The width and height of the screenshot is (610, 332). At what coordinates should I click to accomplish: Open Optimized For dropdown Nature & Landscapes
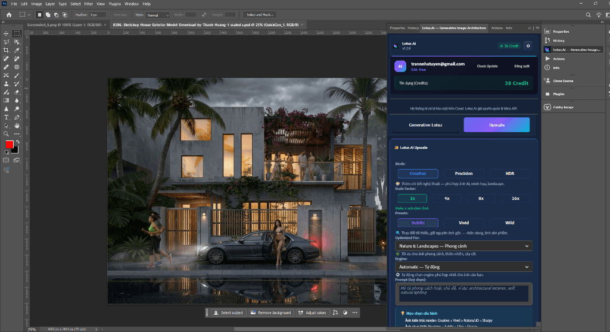click(x=463, y=246)
